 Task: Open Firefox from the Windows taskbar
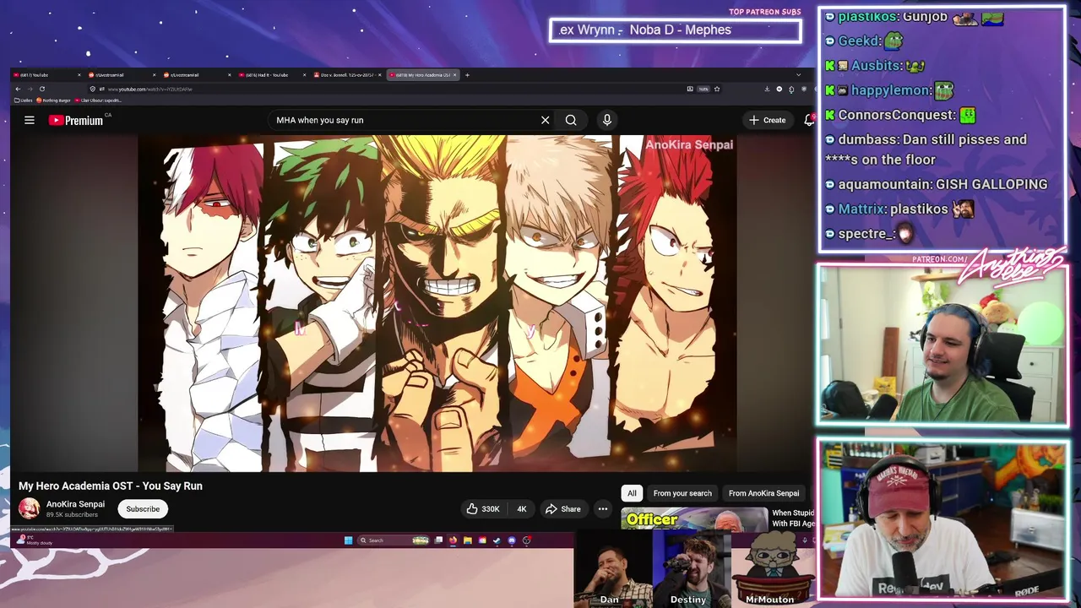(453, 540)
